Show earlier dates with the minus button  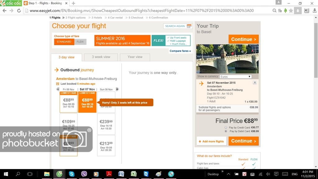point(58,89)
